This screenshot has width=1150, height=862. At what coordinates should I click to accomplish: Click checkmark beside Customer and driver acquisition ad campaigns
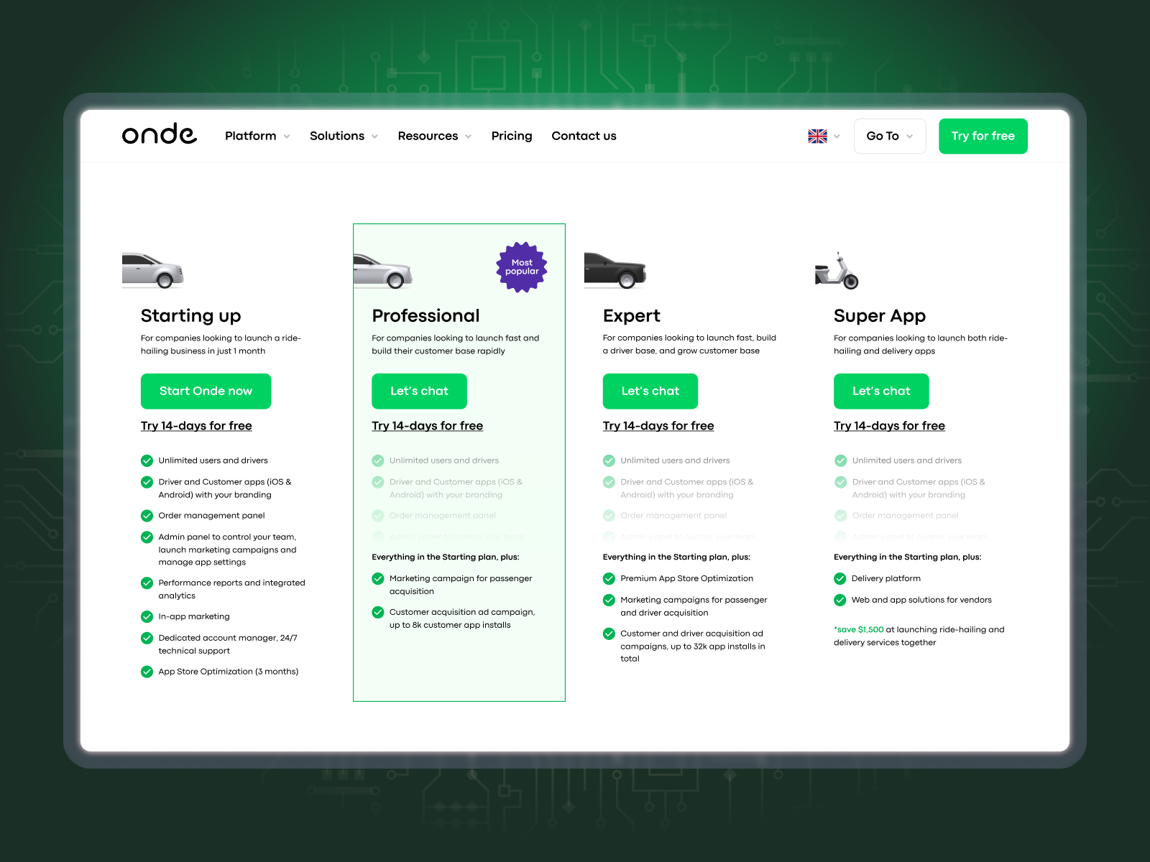point(609,634)
